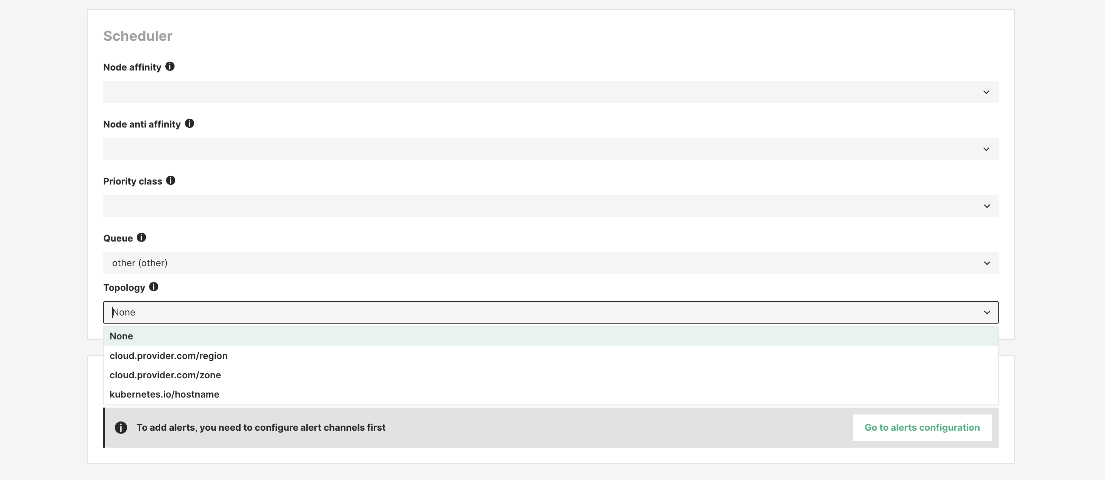Open the Node affinity info tooltip

[x=170, y=66]
